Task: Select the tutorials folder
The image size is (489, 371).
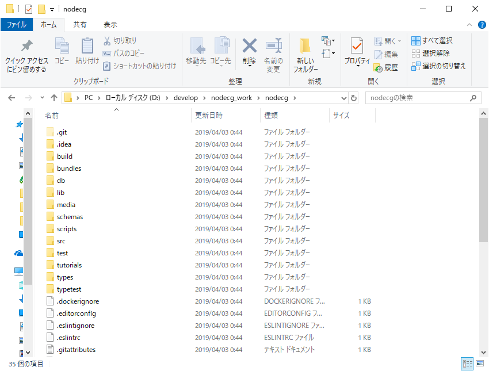Action: pyautogui.click(x=69, y=265)
